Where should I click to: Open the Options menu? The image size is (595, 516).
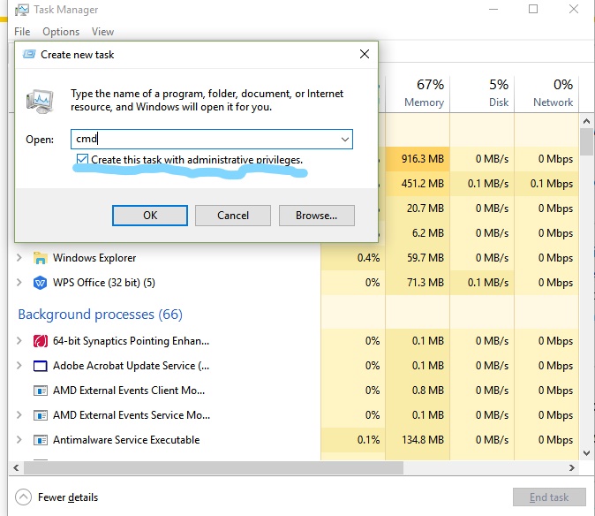[61, 32]
